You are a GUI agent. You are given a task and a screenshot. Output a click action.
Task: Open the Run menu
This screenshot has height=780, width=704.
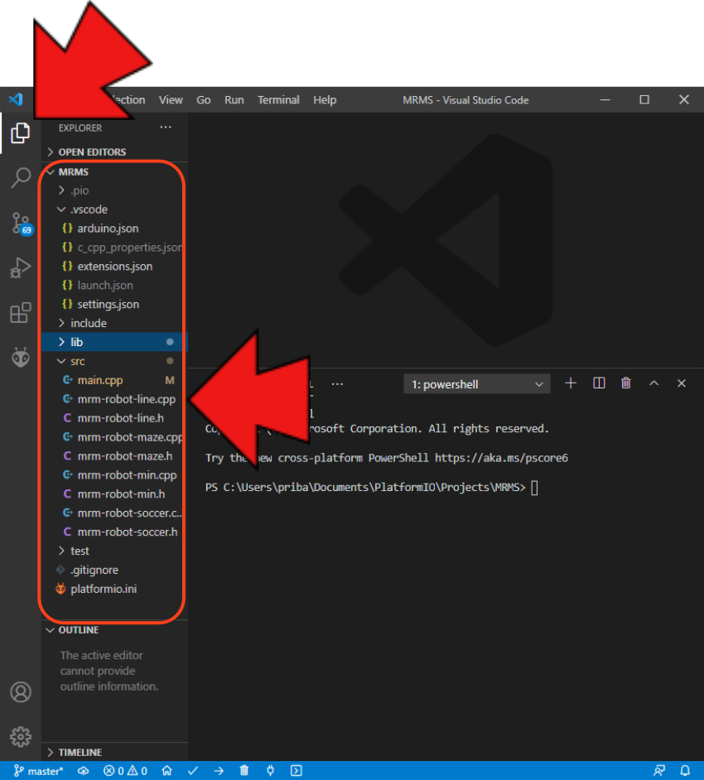[x=234, y=100]
